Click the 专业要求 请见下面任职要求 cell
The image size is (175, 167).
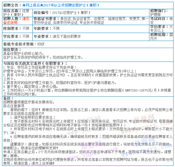point(91,37)
